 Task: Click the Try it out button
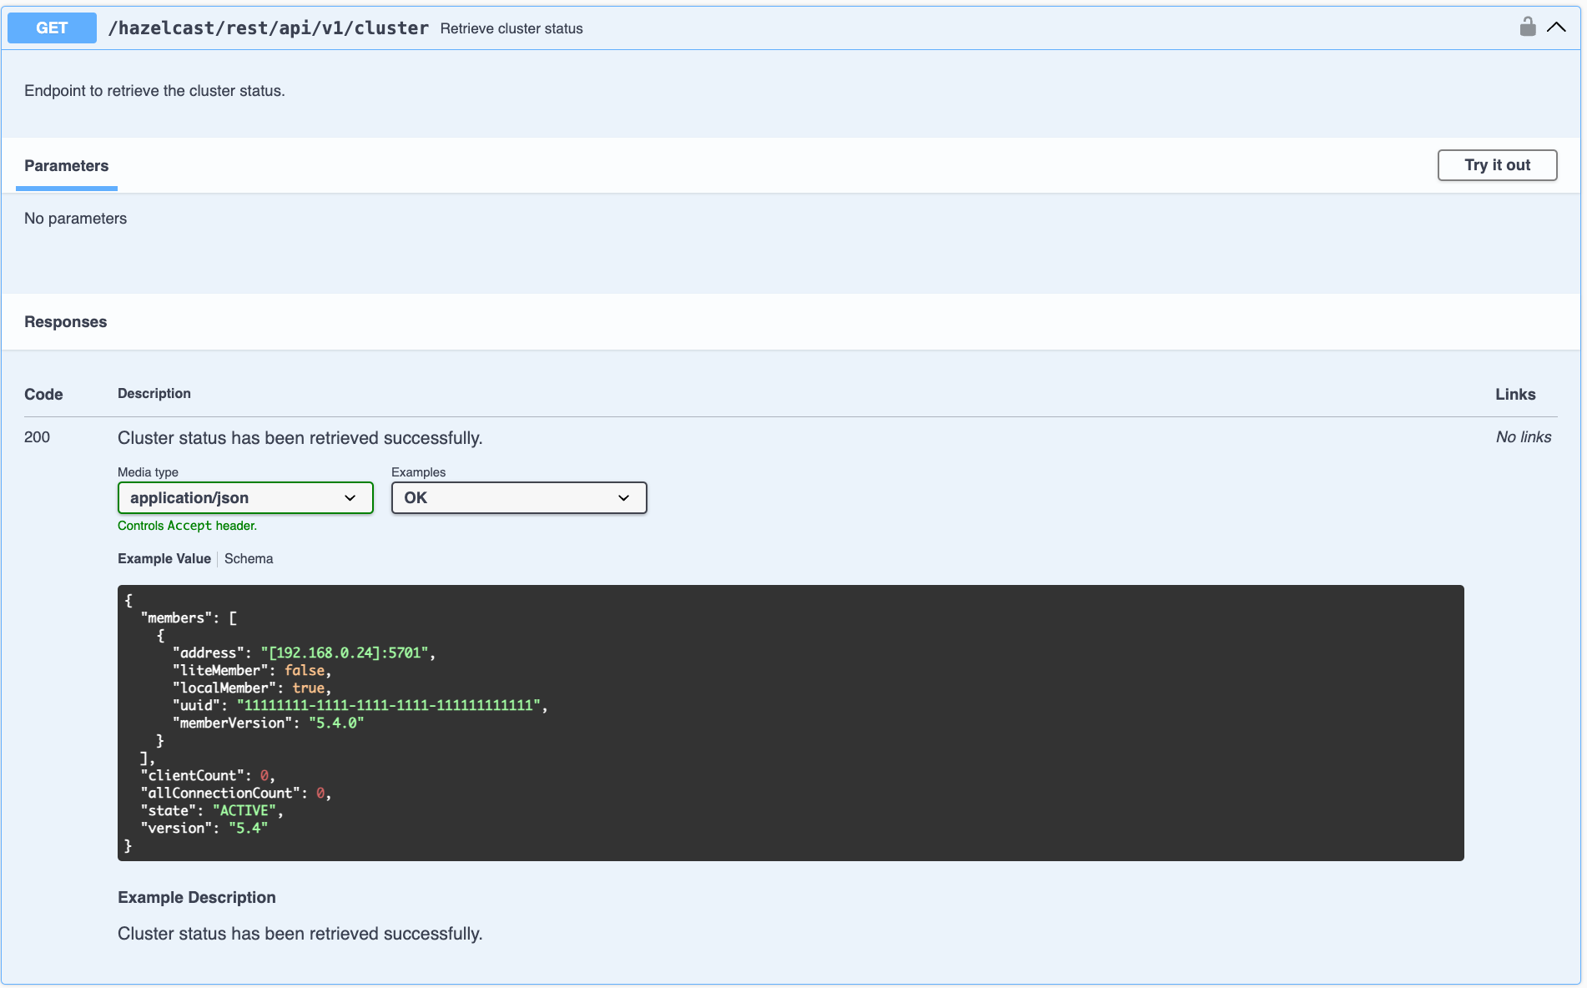point(1496,165)
